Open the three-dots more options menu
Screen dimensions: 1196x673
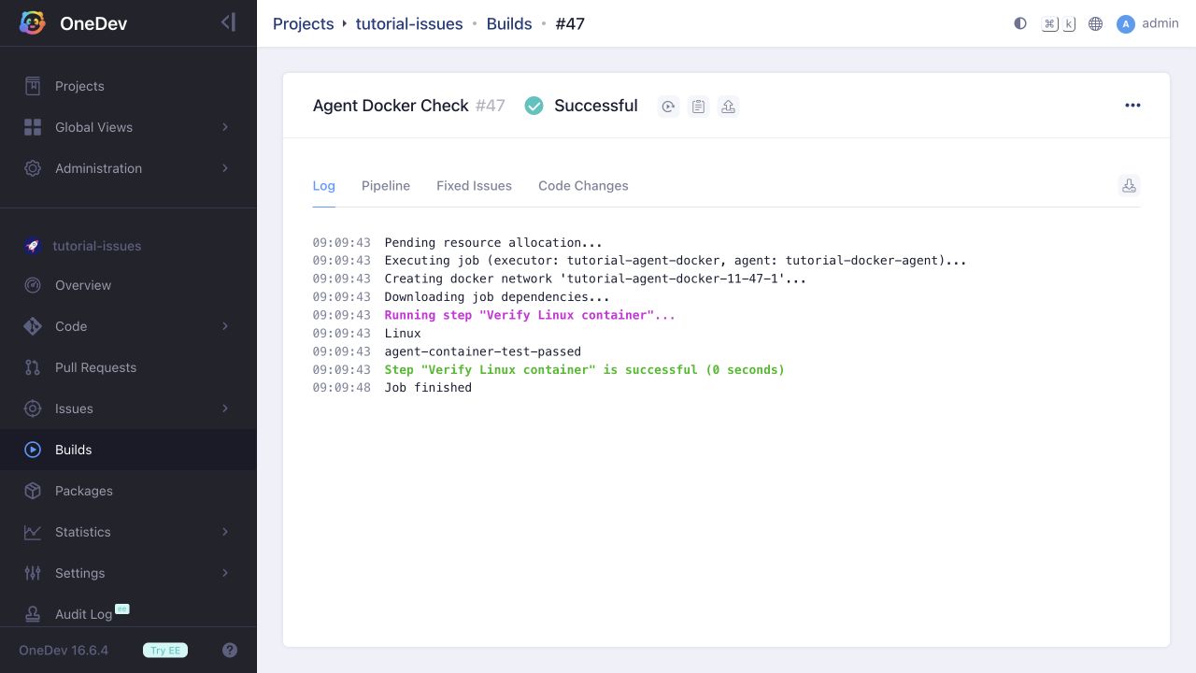[x=1132, y=106]
